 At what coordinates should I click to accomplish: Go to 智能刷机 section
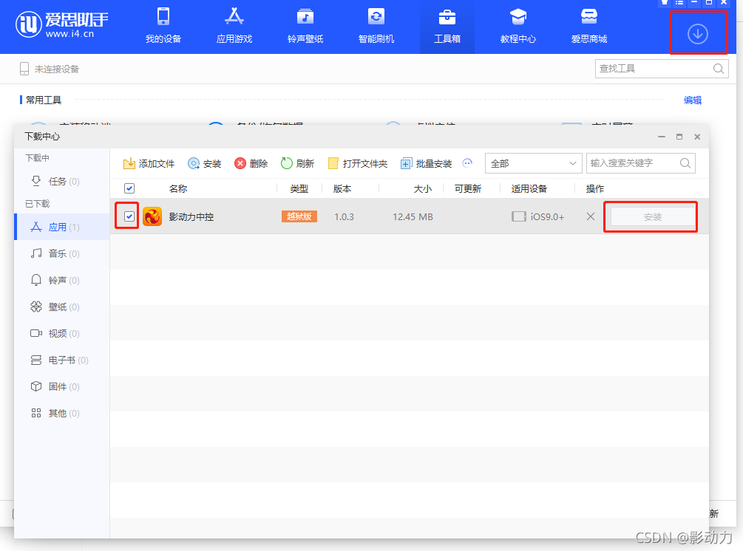point(376,26)
